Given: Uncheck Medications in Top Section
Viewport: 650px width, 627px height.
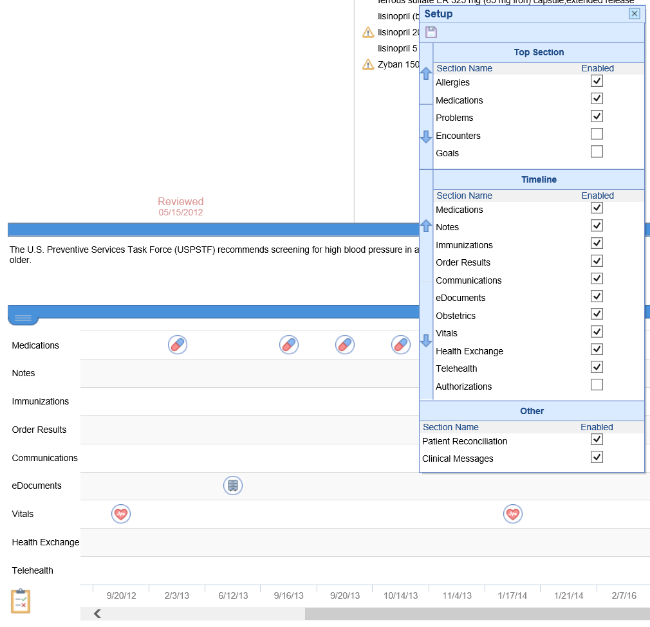Looking at the screenshot, I should [597, 98].
